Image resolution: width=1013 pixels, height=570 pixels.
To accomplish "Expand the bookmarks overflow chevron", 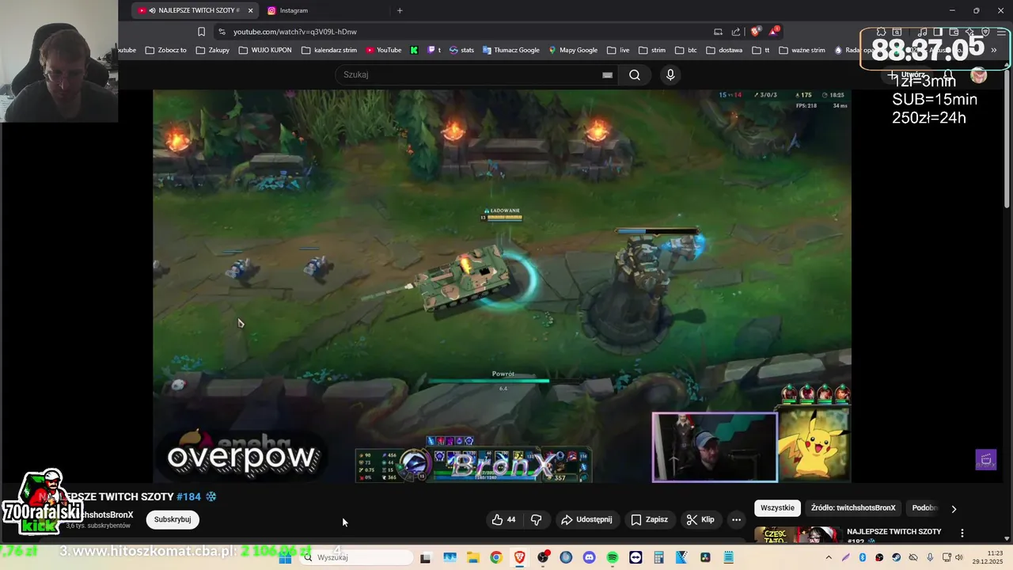I will click(994, 50).
